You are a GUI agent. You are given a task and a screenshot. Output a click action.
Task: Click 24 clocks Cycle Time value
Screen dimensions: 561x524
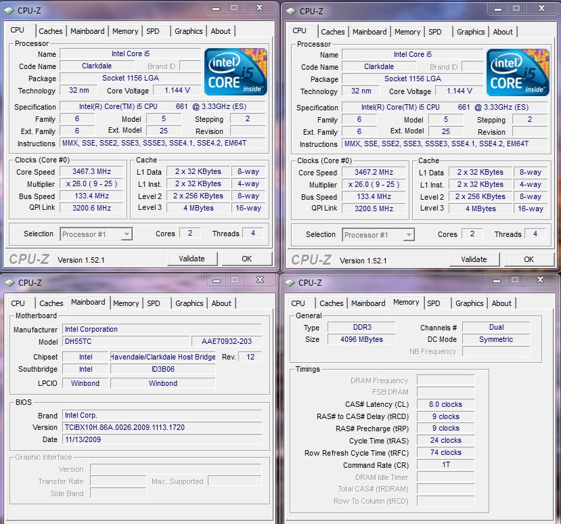445,440
